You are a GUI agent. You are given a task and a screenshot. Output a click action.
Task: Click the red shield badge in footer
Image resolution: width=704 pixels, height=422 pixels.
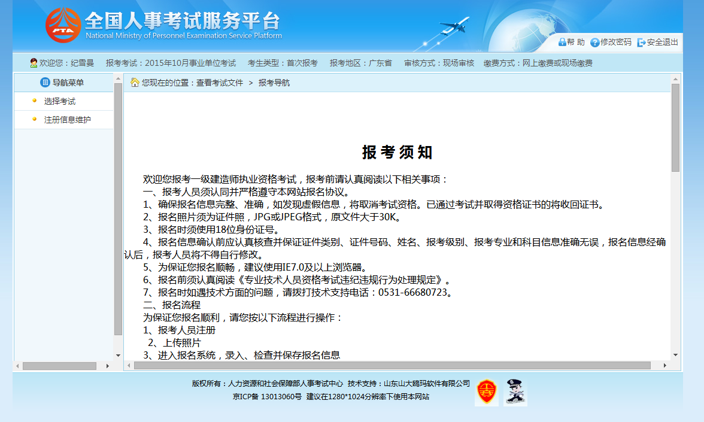click(x=487, y=392)
